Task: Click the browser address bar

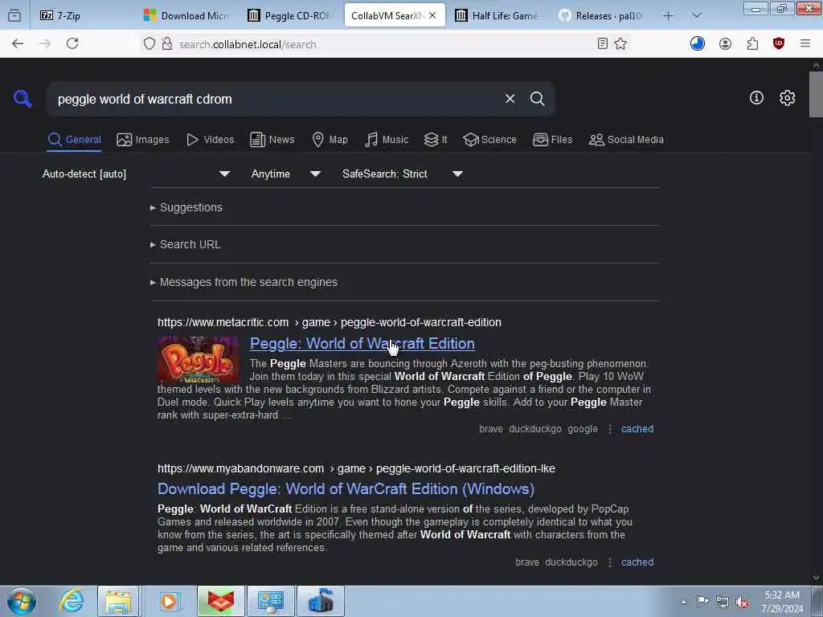Action: pyautogui.click(x=386, y=44)
